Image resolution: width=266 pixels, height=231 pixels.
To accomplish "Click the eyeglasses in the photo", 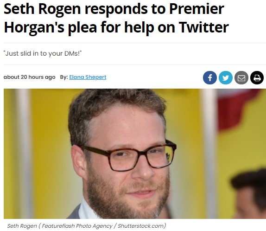I will click(x=129, y=156).
